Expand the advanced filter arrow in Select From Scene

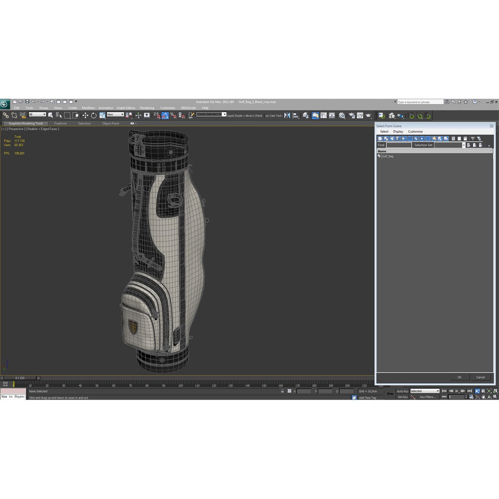pyautogui.click(x=489, y=146)
